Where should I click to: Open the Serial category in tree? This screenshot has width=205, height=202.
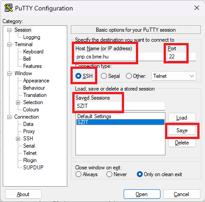coord(29,146)
